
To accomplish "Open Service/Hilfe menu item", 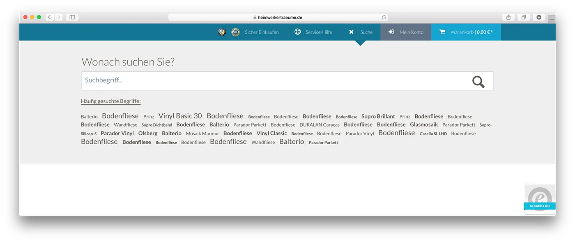I will point(319,32).
